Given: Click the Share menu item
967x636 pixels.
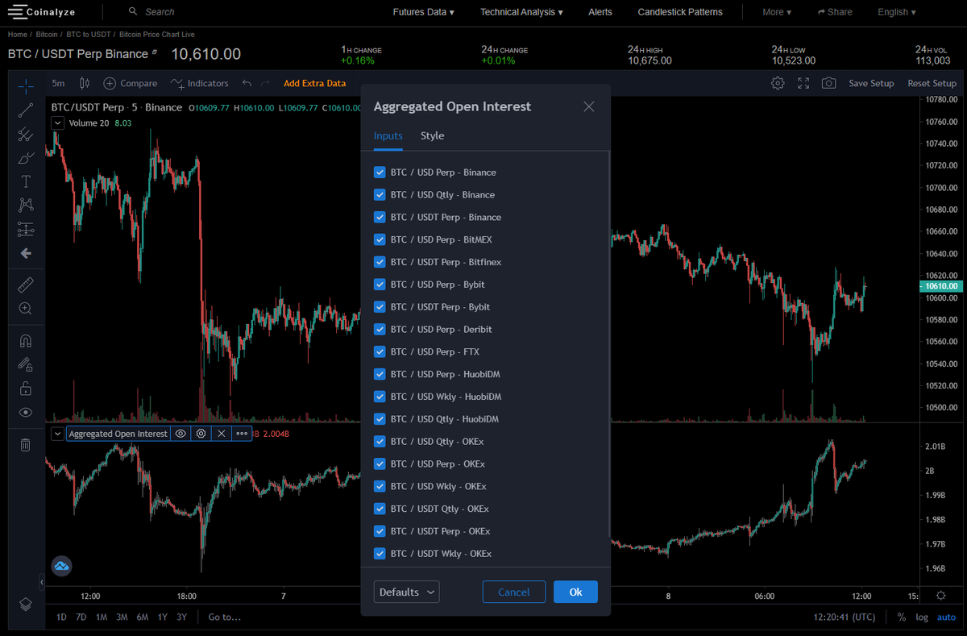Looking at the screenshot, I should pyautogui.click(x=835, y=12).
